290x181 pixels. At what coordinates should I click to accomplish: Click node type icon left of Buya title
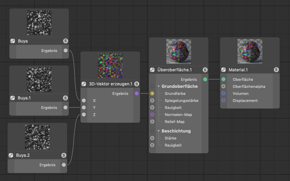click(x=13, y=41)
